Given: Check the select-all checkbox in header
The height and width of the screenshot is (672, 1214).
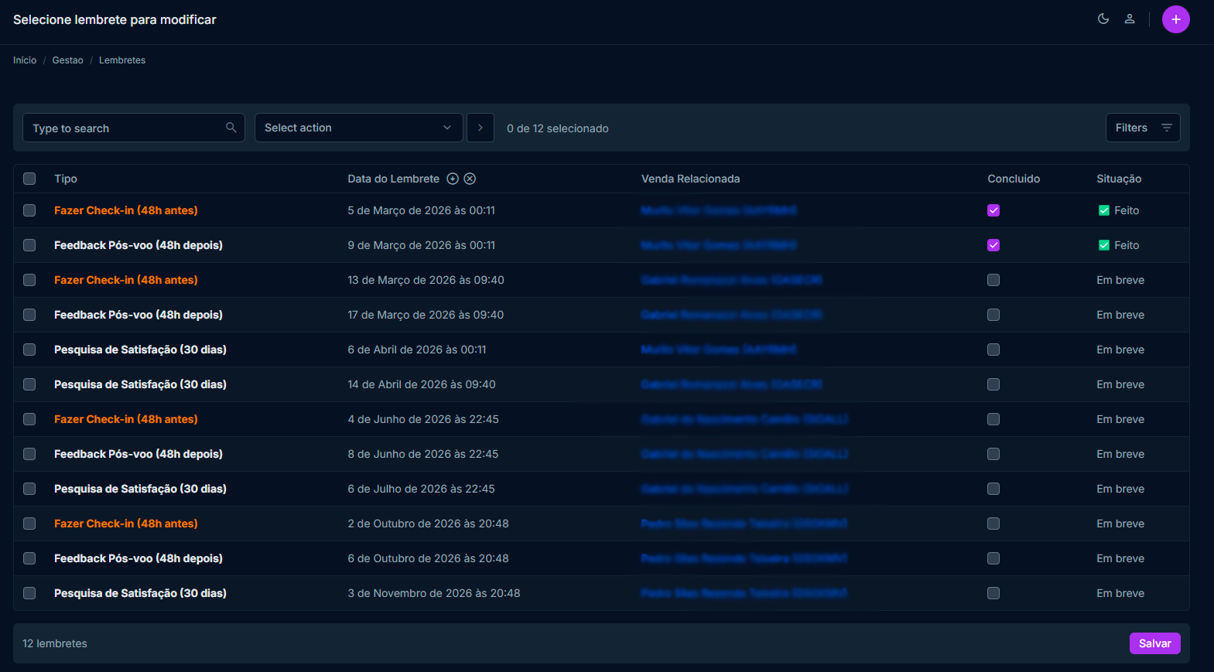Looking at the screenshot, I should [29, 179].
